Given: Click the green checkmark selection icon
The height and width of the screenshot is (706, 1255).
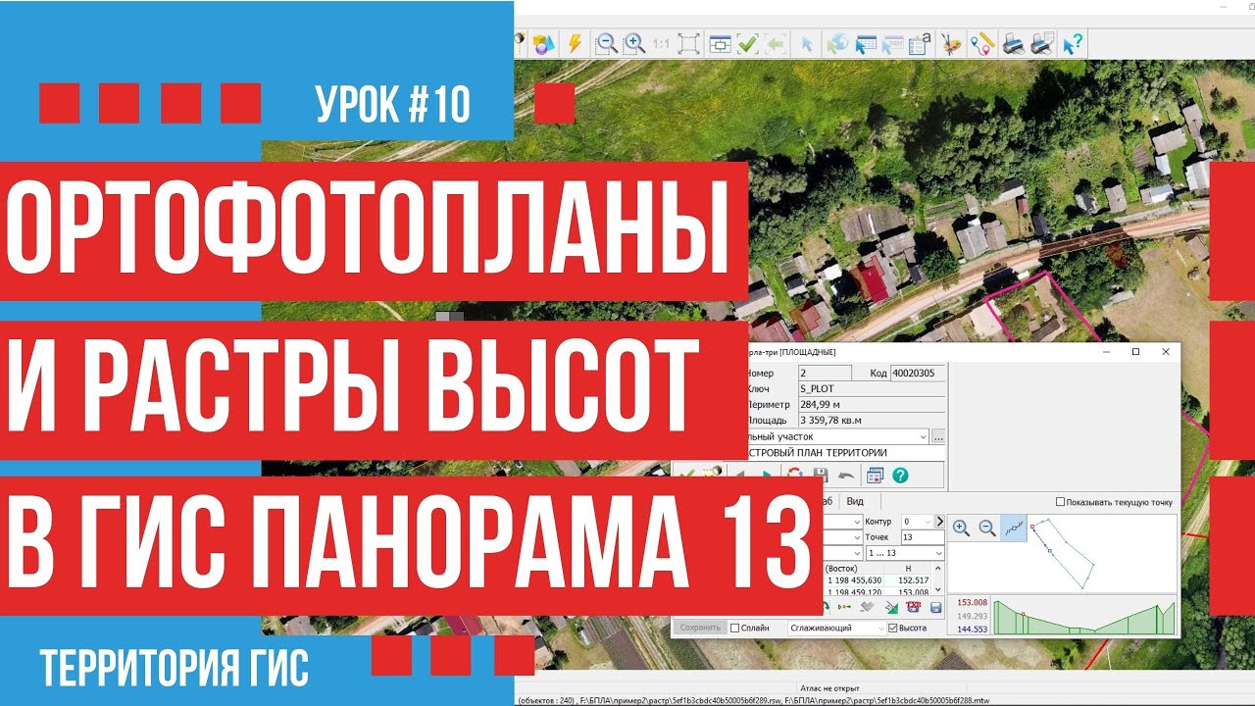Looking at the screenshot, I should coord(747,43).
